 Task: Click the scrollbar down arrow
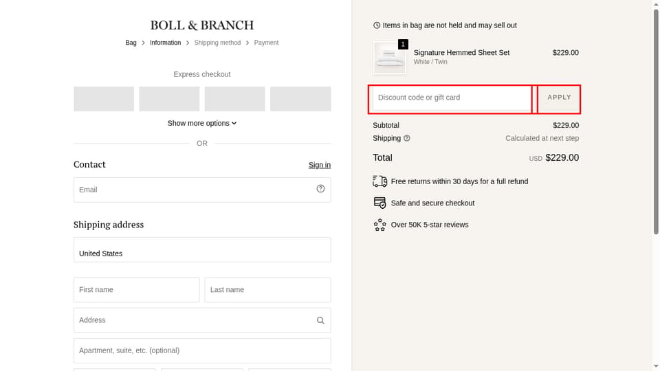656,367
